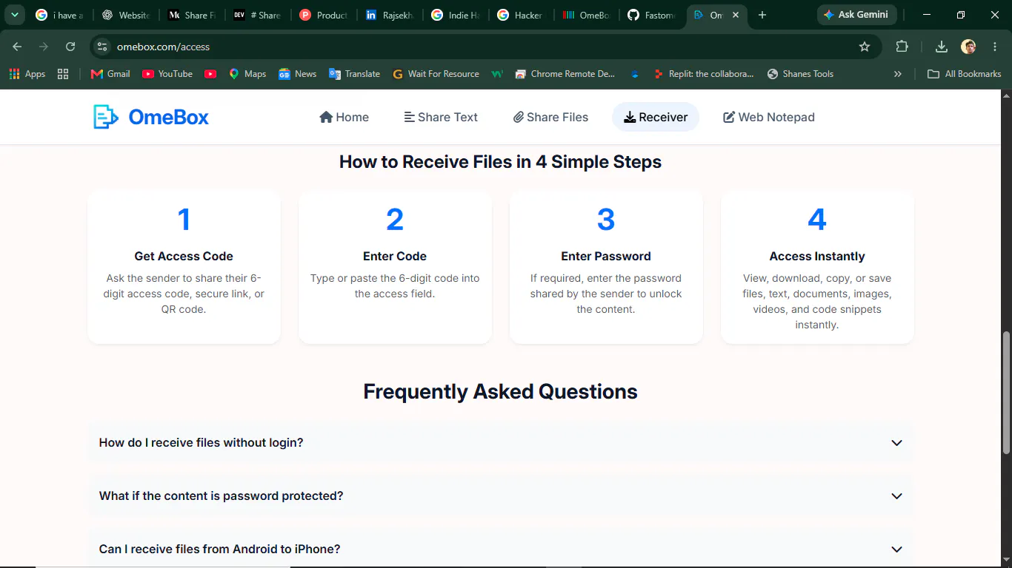Bookmark this page with the star icon
Screen dimensions: 1012x568
point(865,47)
